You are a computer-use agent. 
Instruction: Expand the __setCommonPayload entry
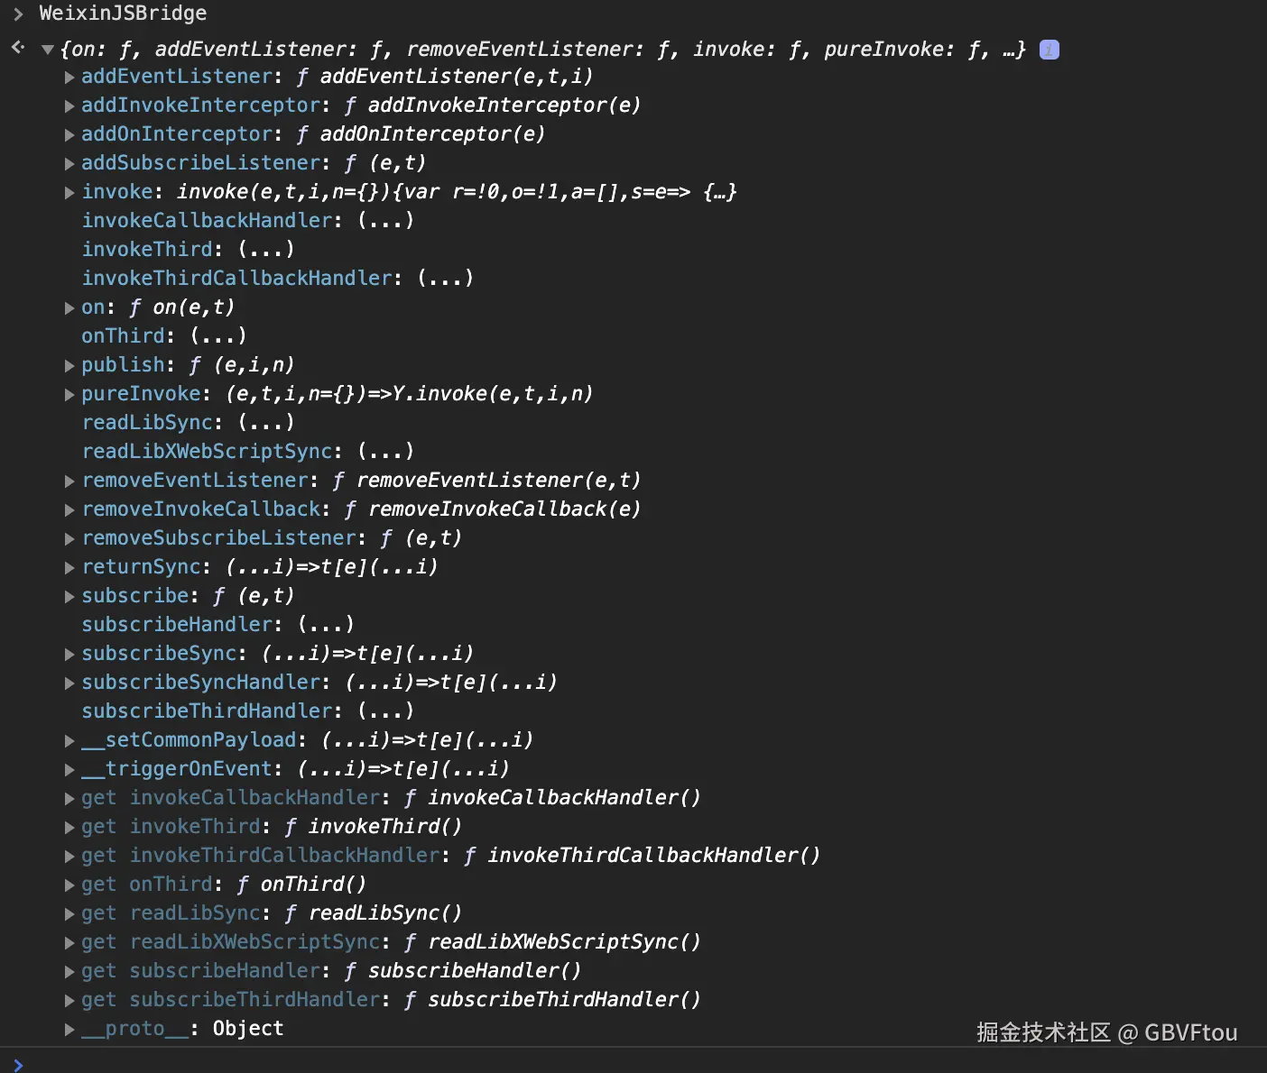coord(69,741)
